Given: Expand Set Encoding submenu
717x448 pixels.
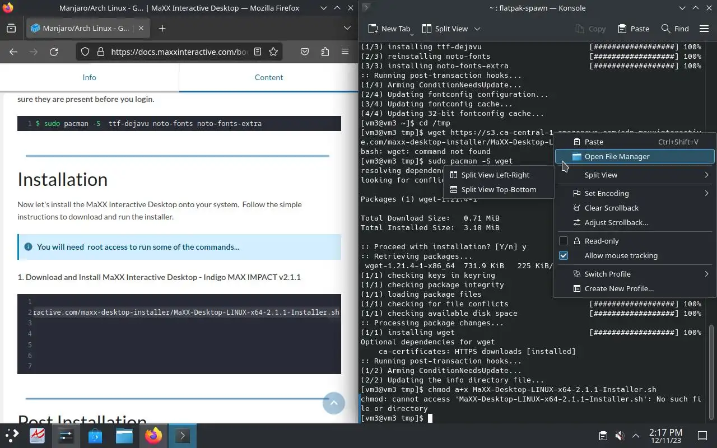Looking at the screenshot, I should (635, 193).
